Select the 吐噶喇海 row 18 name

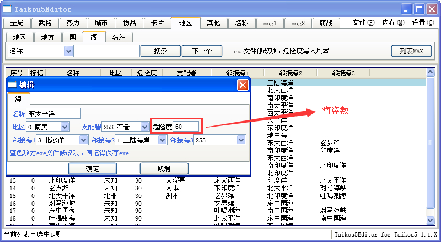pyautogui.click(x=62, y=218)
